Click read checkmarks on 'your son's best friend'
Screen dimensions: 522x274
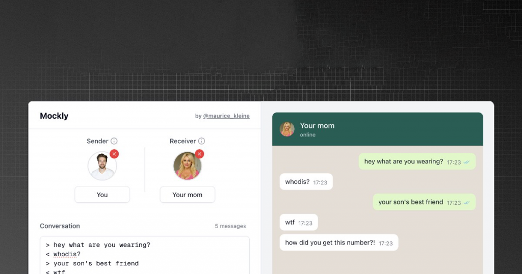(466, 203)
